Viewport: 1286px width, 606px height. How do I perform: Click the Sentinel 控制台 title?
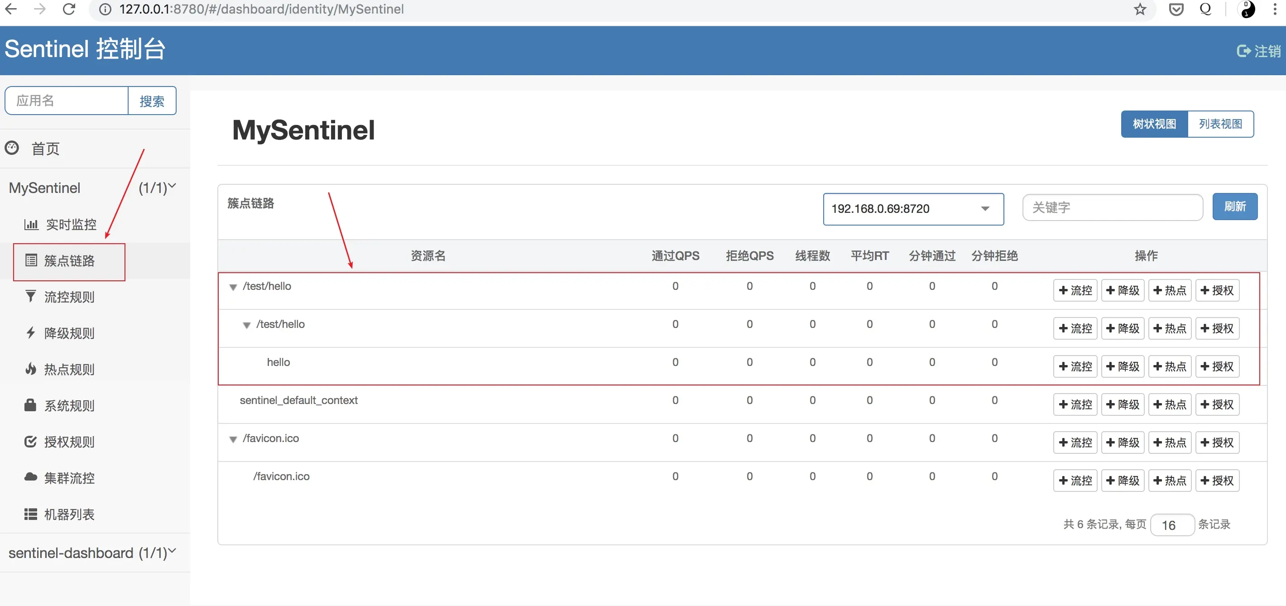point(85,49)
